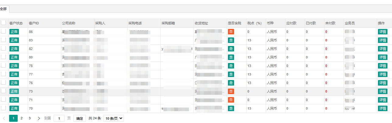Confirm page jump with 确定
The width and height of the screenshot is (392, 123).
click(x=79, y=118)
